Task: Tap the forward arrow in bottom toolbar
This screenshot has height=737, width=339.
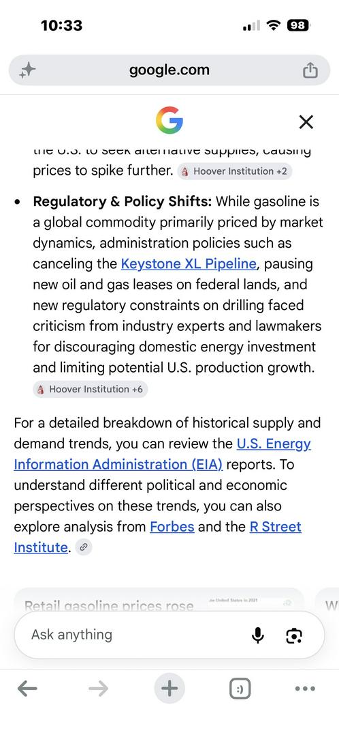Action: 98,689
